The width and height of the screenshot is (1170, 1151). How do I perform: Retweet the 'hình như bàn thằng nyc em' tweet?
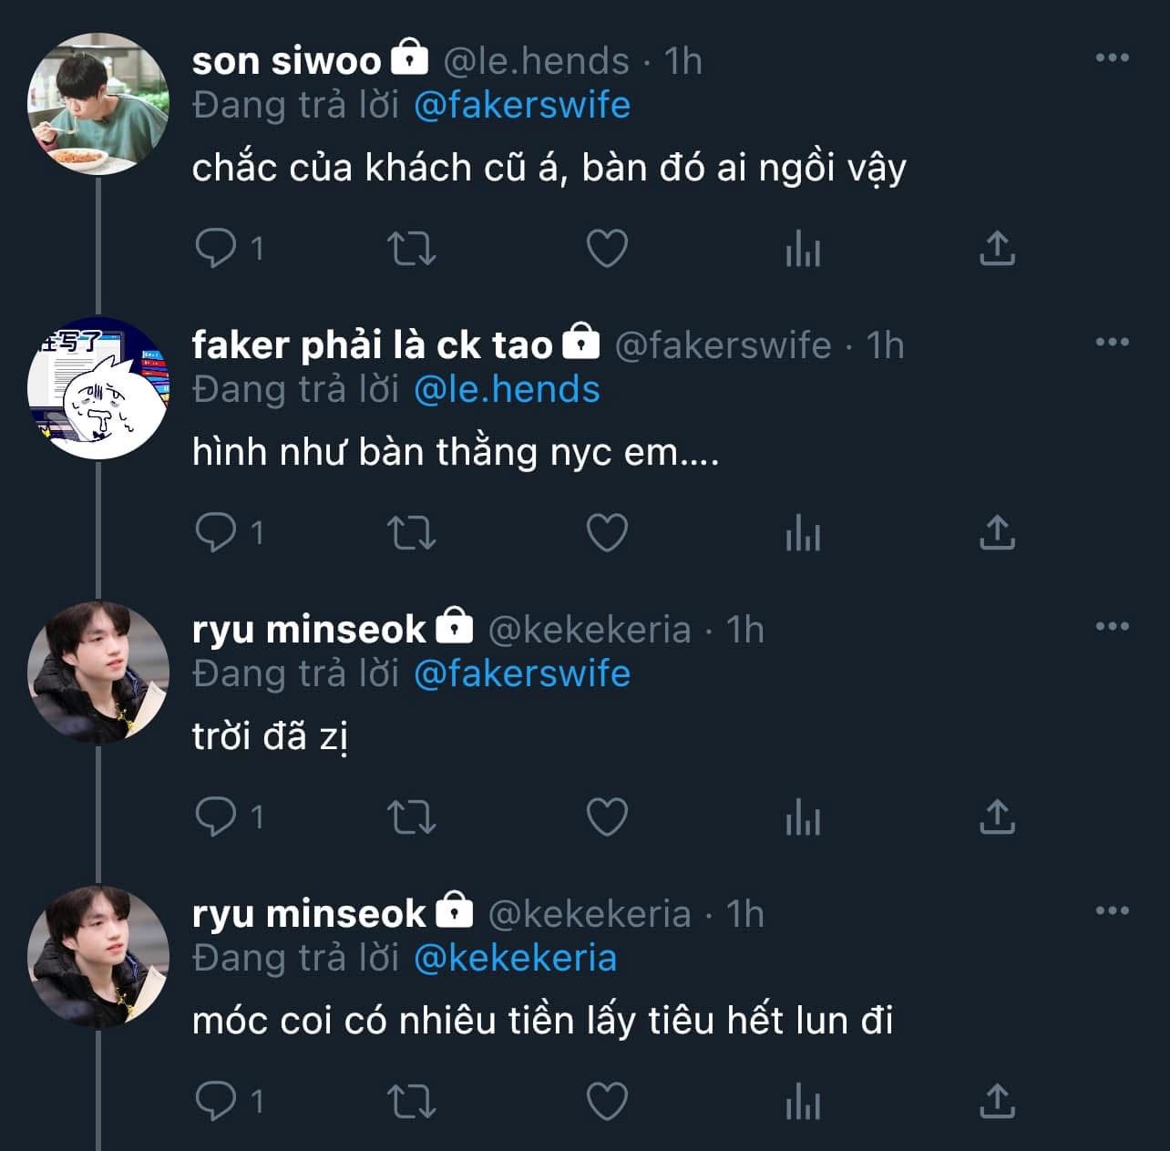tap(412, 532)
